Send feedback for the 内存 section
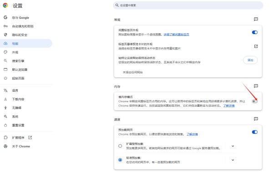 tap(256, 86)
